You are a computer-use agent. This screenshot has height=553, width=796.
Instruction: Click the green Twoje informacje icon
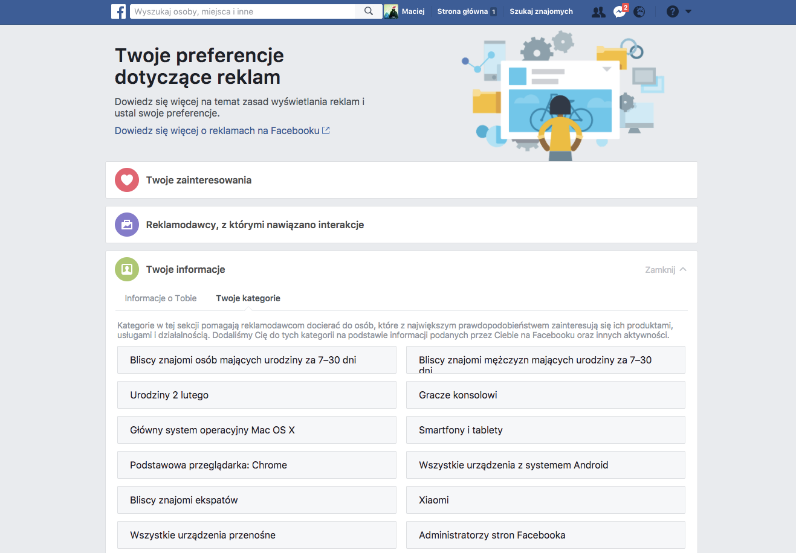[x=127, y=269]
